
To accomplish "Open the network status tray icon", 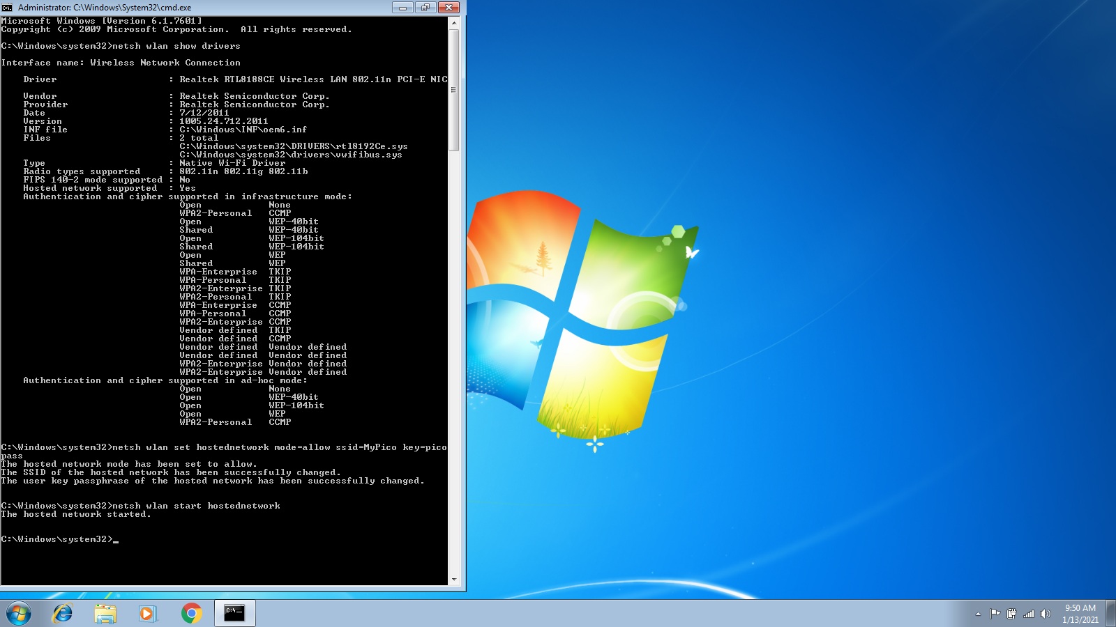I will 1030,613.
